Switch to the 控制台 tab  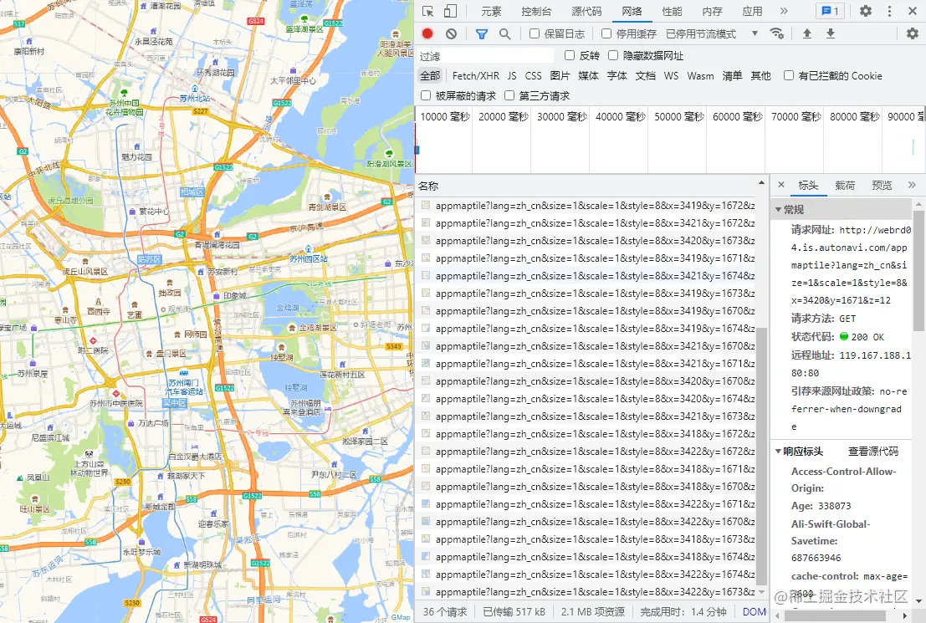(x=536, y=11)
